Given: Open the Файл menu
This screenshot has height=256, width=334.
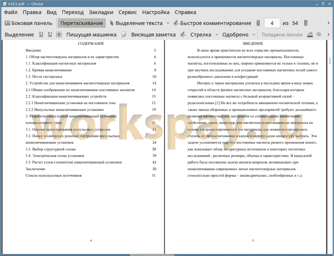Looking at the screenshot, I should click(10, 12).
